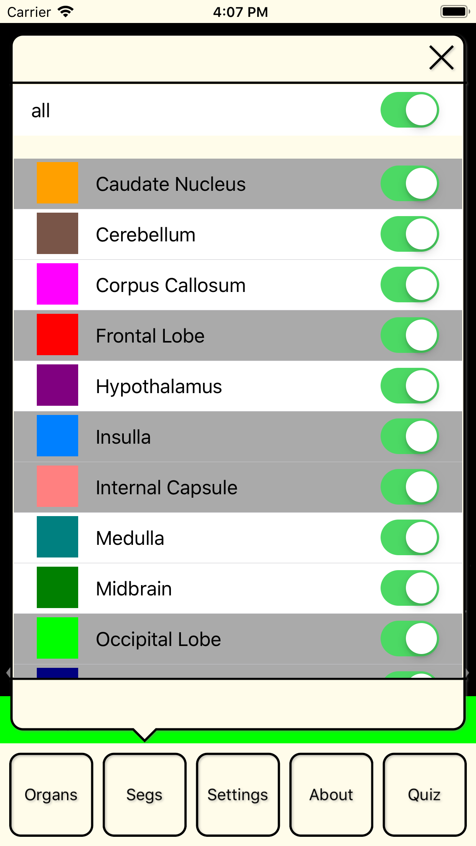Turn off the Cerebellum toggle

tap(409, 234)
